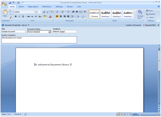Show paragraph marks with pilcrow icon
This screenshot has height=117, width=161.
click(x=85, y=12)
